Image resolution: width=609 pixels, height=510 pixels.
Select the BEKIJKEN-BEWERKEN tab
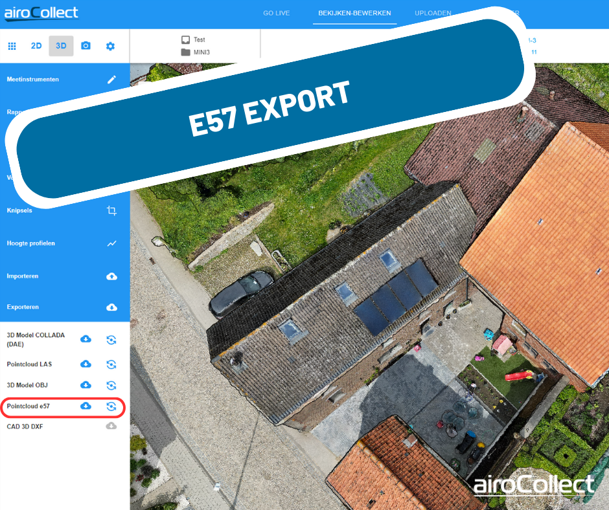click(354, 13)
